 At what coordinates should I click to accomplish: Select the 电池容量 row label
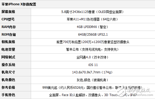(8, 49)
